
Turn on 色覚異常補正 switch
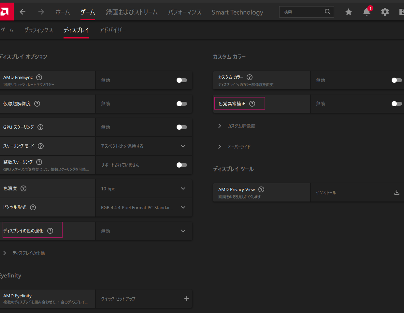[x=397, y=104]
